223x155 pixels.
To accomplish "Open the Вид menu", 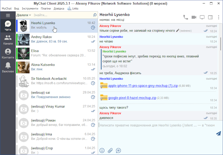I will coord(16,9).
